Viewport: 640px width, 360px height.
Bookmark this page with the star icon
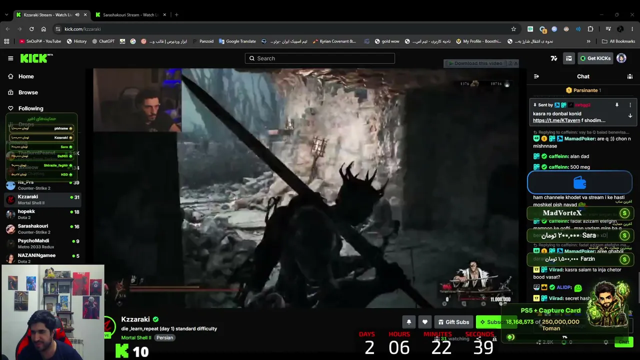pyautogui.click(x=513, y=29)
